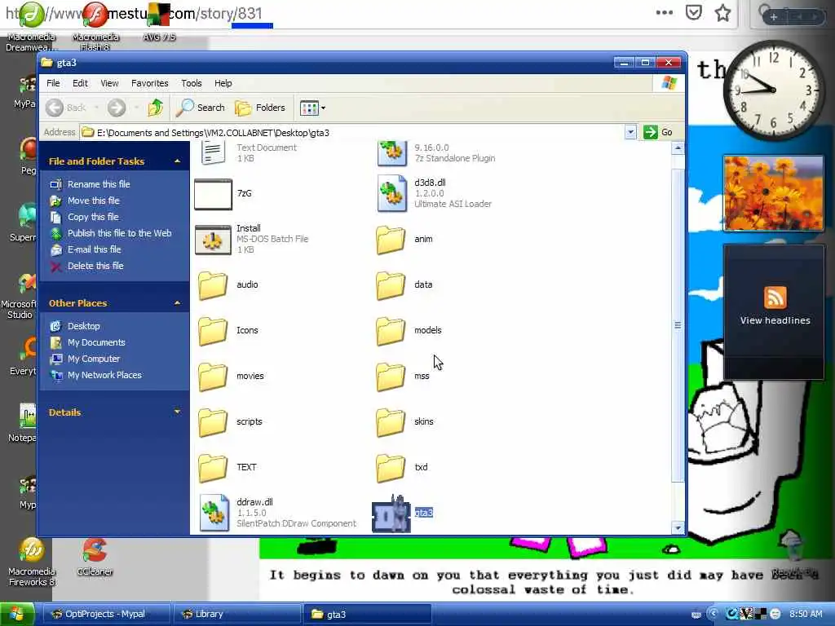This screenshot has width=835, height=626.
Task: Open the Help menu
Action: click(223, 83)
